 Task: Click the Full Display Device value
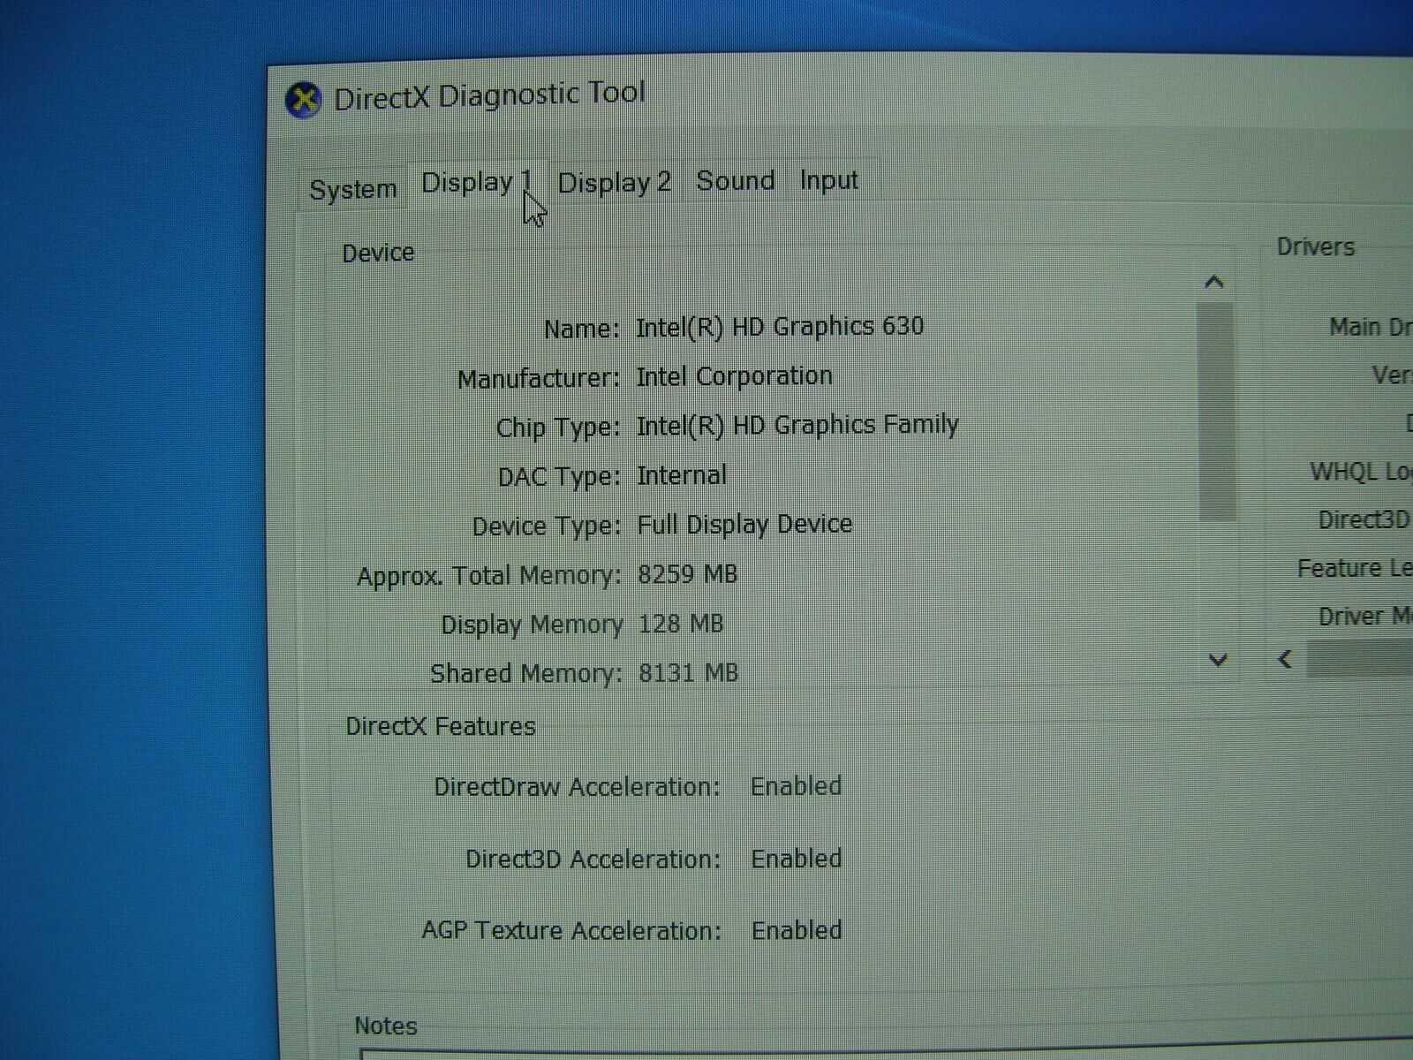point(744,524)
